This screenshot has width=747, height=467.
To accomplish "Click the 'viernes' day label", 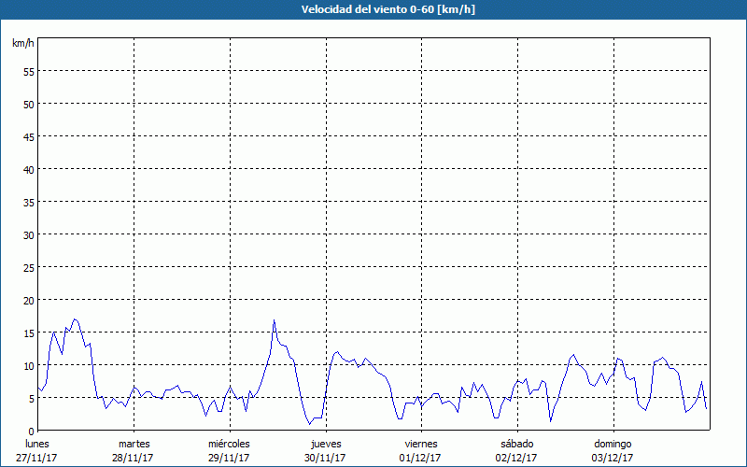I will (x=421, y=443).
